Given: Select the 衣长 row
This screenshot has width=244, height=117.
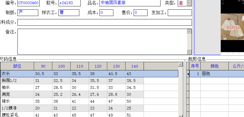Looking at the screenshot, I should [x=89, y=74].
